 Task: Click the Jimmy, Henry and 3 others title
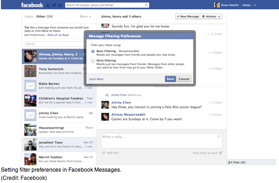(121, 16)
